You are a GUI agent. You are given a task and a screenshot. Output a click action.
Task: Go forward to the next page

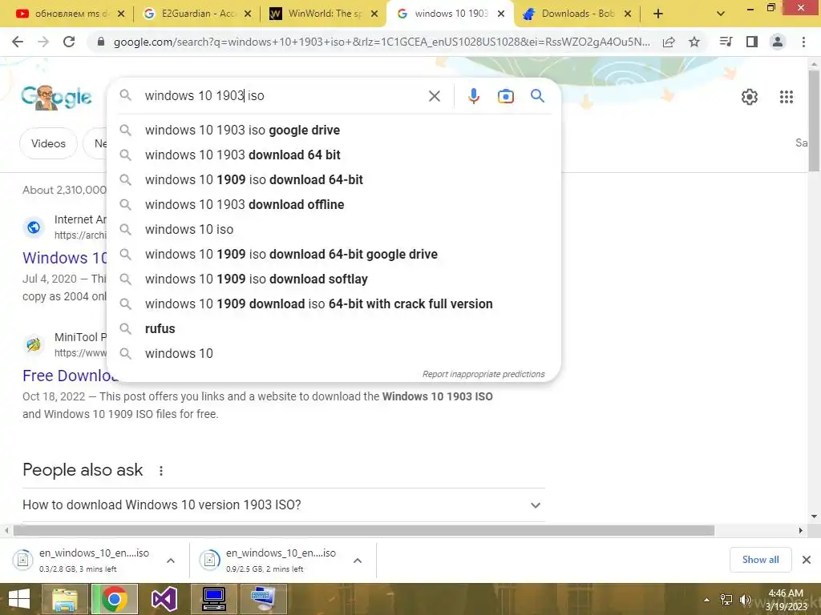[x=43, y=42]
